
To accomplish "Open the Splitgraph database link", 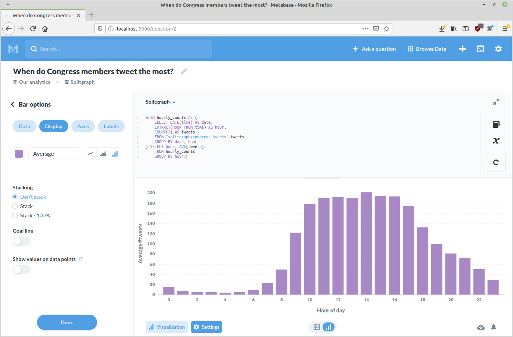I will 80,82.
